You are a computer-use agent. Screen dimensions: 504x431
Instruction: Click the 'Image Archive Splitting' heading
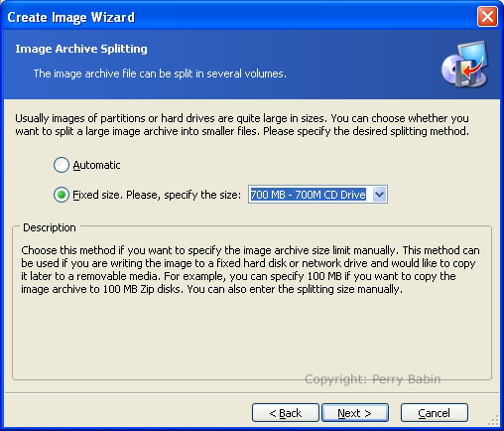(81, 49)
